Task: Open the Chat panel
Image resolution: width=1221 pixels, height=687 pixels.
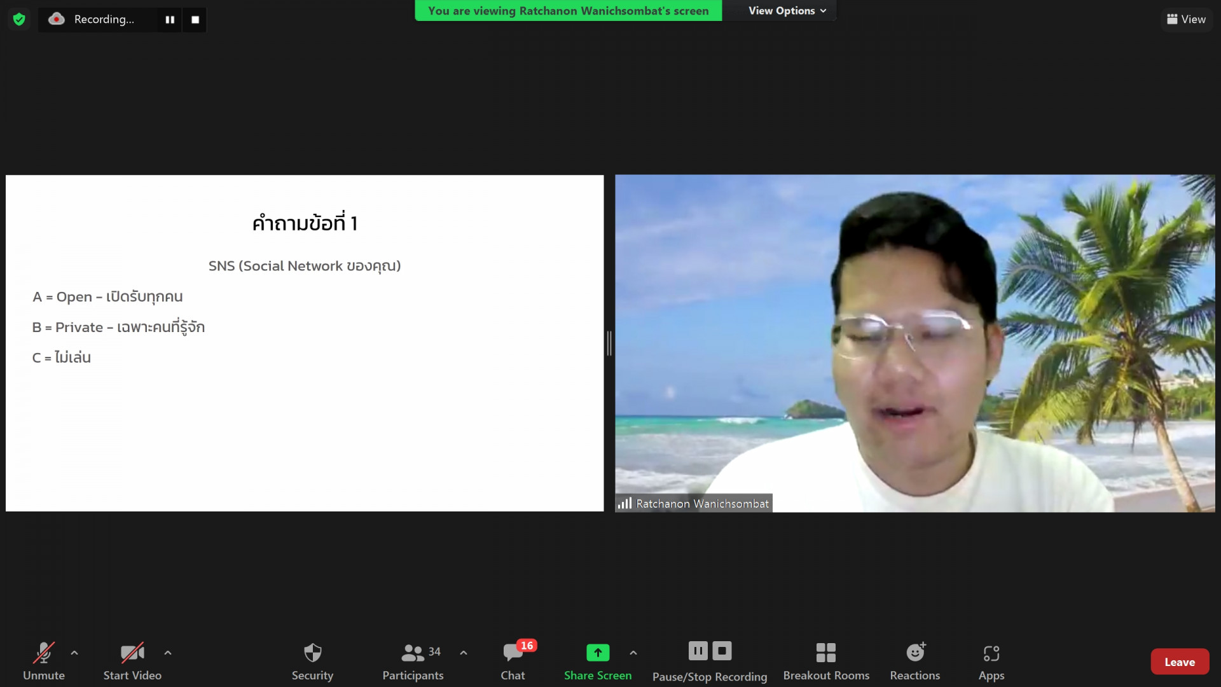Action: click(x=513, y=662)
